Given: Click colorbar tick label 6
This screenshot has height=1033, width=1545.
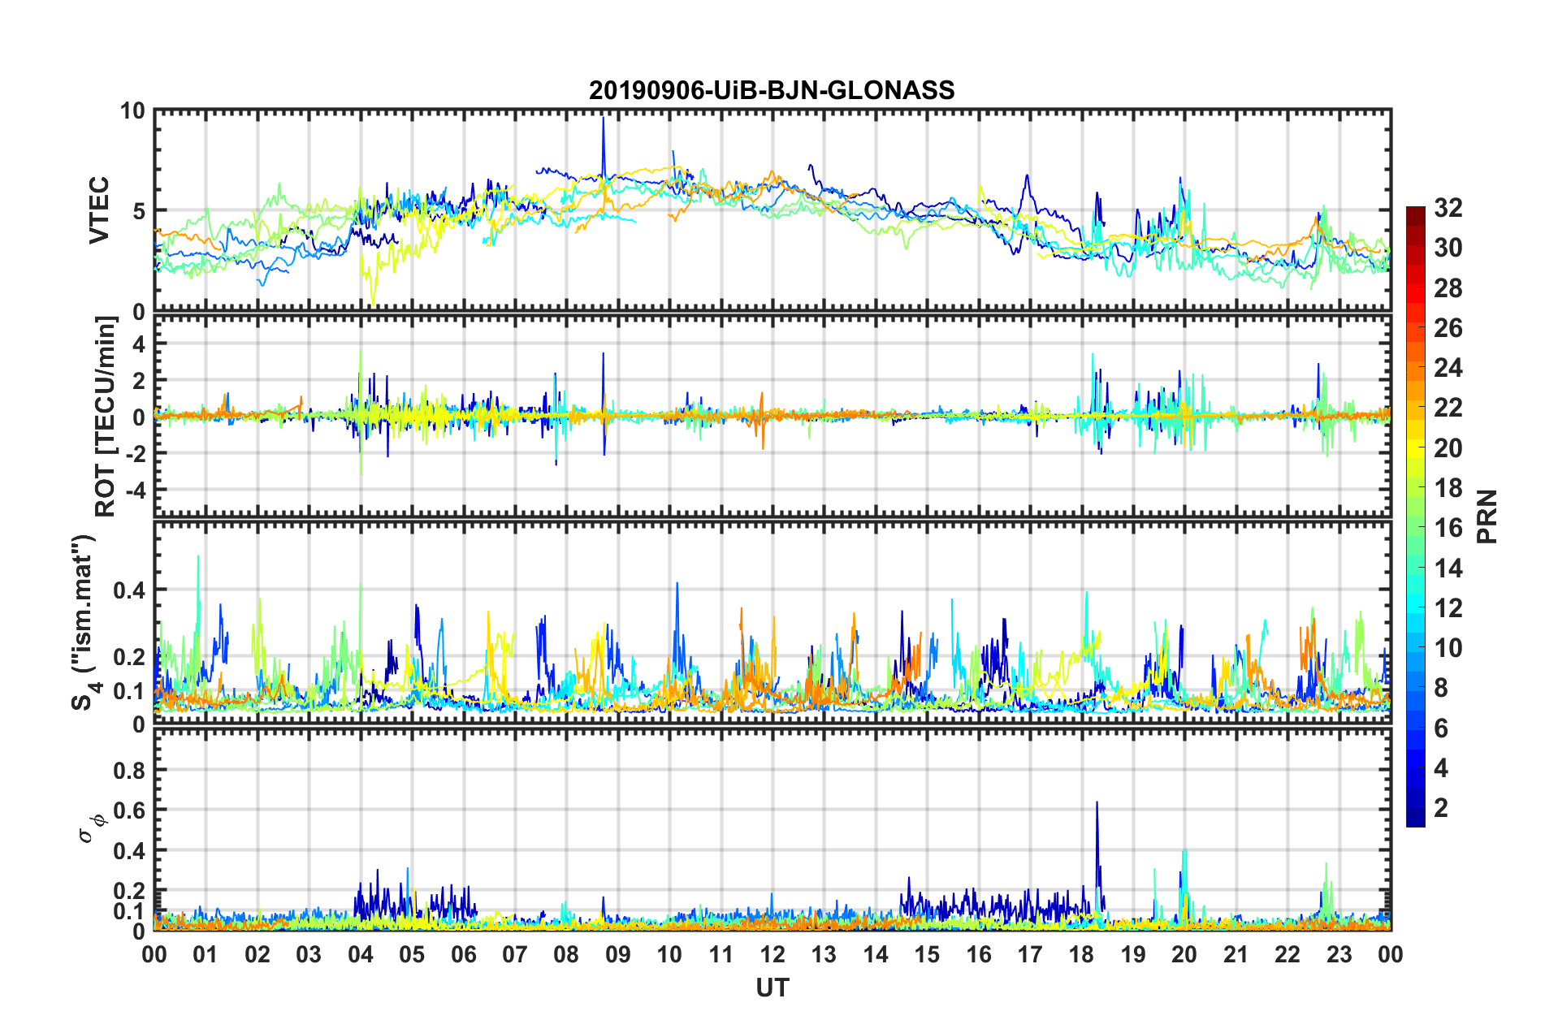Looking at the screenshot, I should pyautogui.click(x=1441, y=728).
